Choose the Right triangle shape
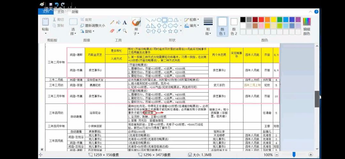 coord(153,26)
